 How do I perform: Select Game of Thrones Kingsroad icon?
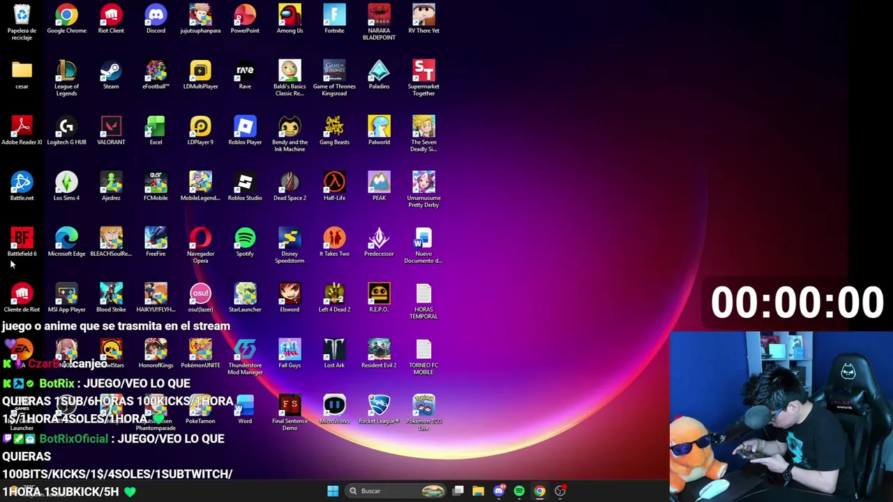coord(334,77)
